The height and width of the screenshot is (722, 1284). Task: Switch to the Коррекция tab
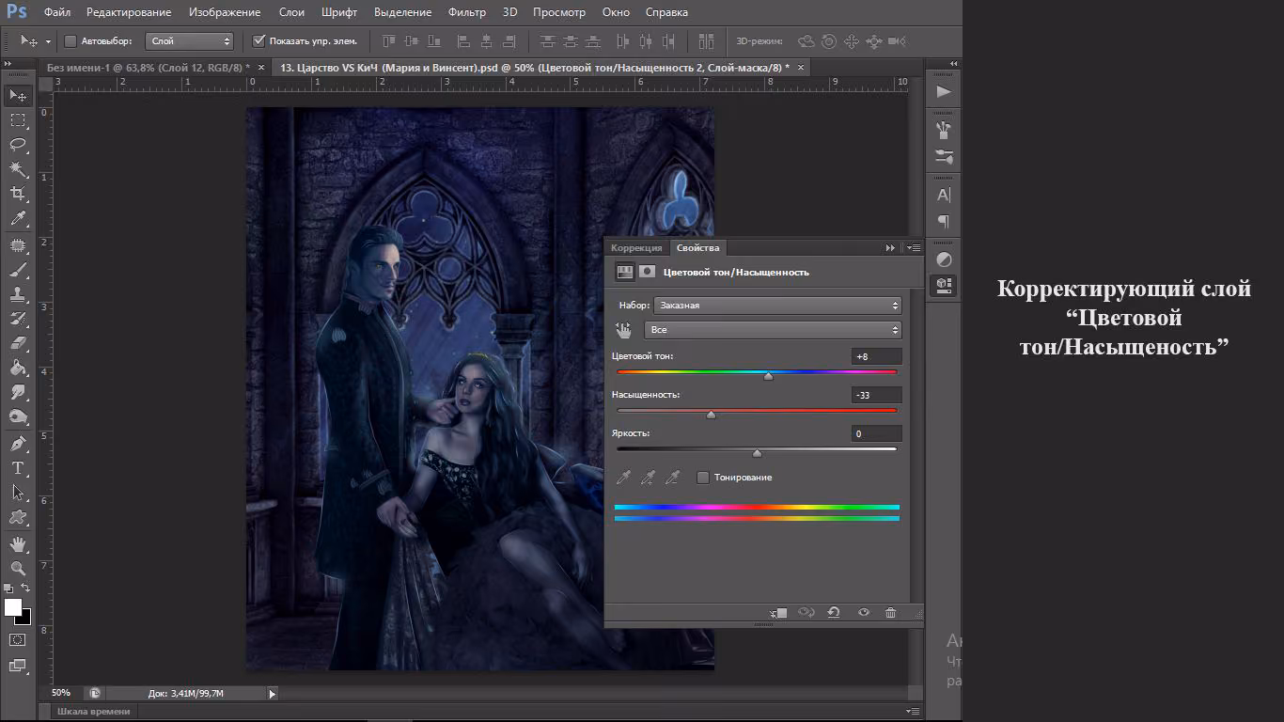pyautogui.click(x=636, y=248)
